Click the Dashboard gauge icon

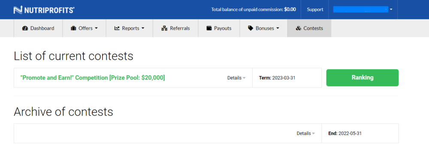pyautogui.click(x=25, y=28)
